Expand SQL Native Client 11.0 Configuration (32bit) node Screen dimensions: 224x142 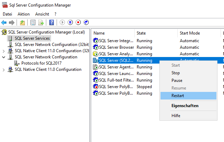point(4,51)
